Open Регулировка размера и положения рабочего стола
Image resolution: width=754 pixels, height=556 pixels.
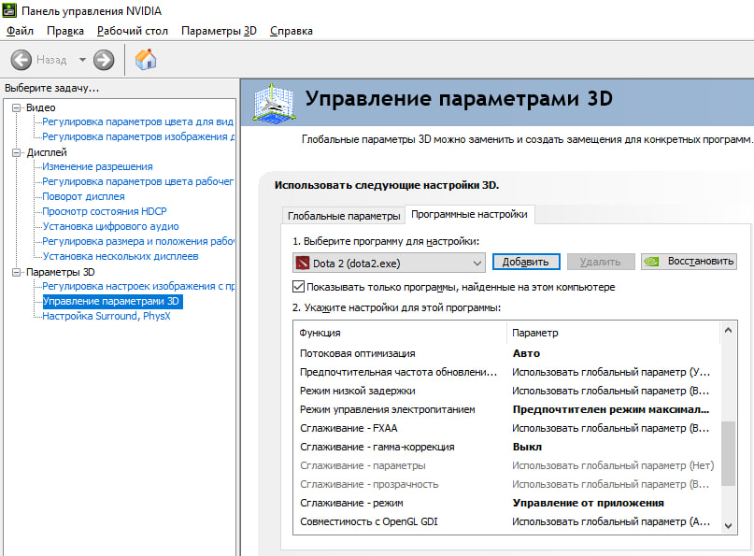pos(138,241)
